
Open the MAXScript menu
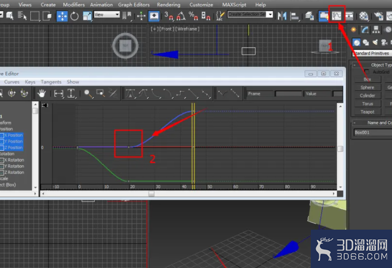234,4
